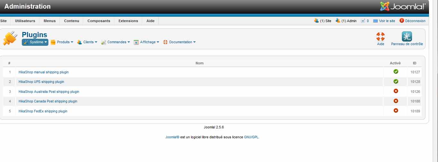Click the (1) Admin users icon
This screenshot has height=162, width=438.
coord(338,20)
